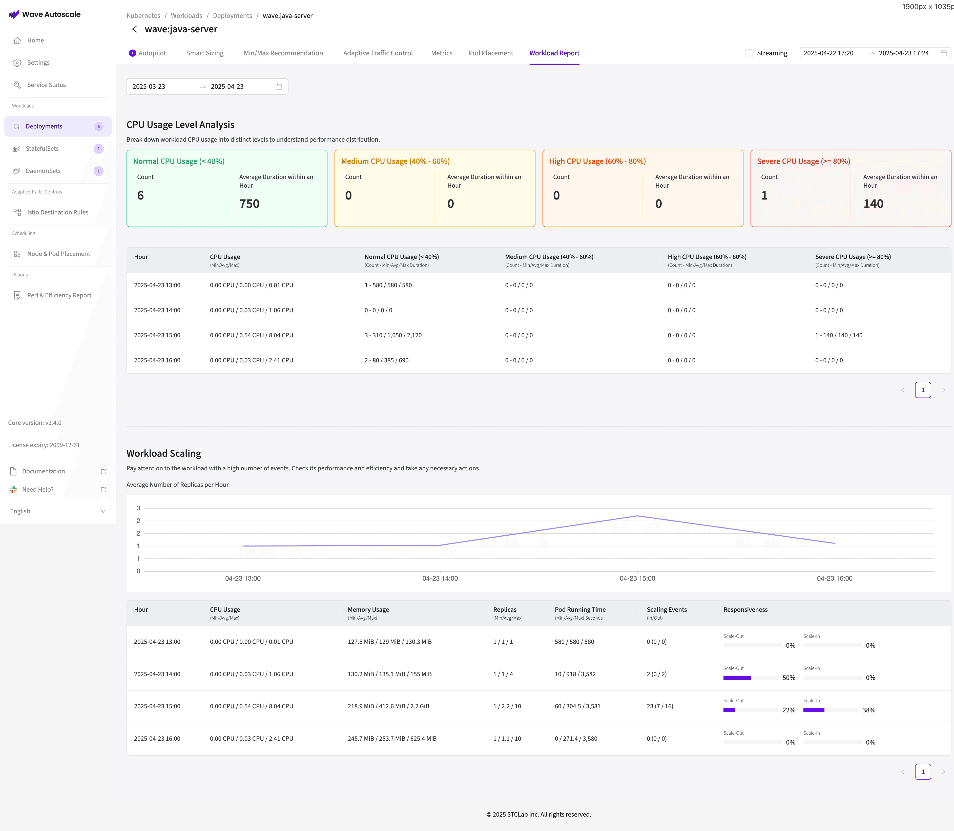
Task: Click start datetime field 2025-04-22 17:20
Action: (829, 53)
